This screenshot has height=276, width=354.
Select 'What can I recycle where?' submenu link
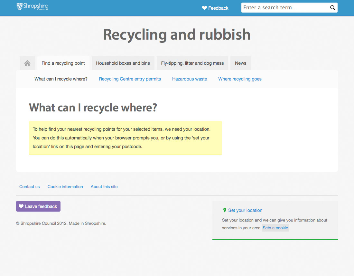61,79
